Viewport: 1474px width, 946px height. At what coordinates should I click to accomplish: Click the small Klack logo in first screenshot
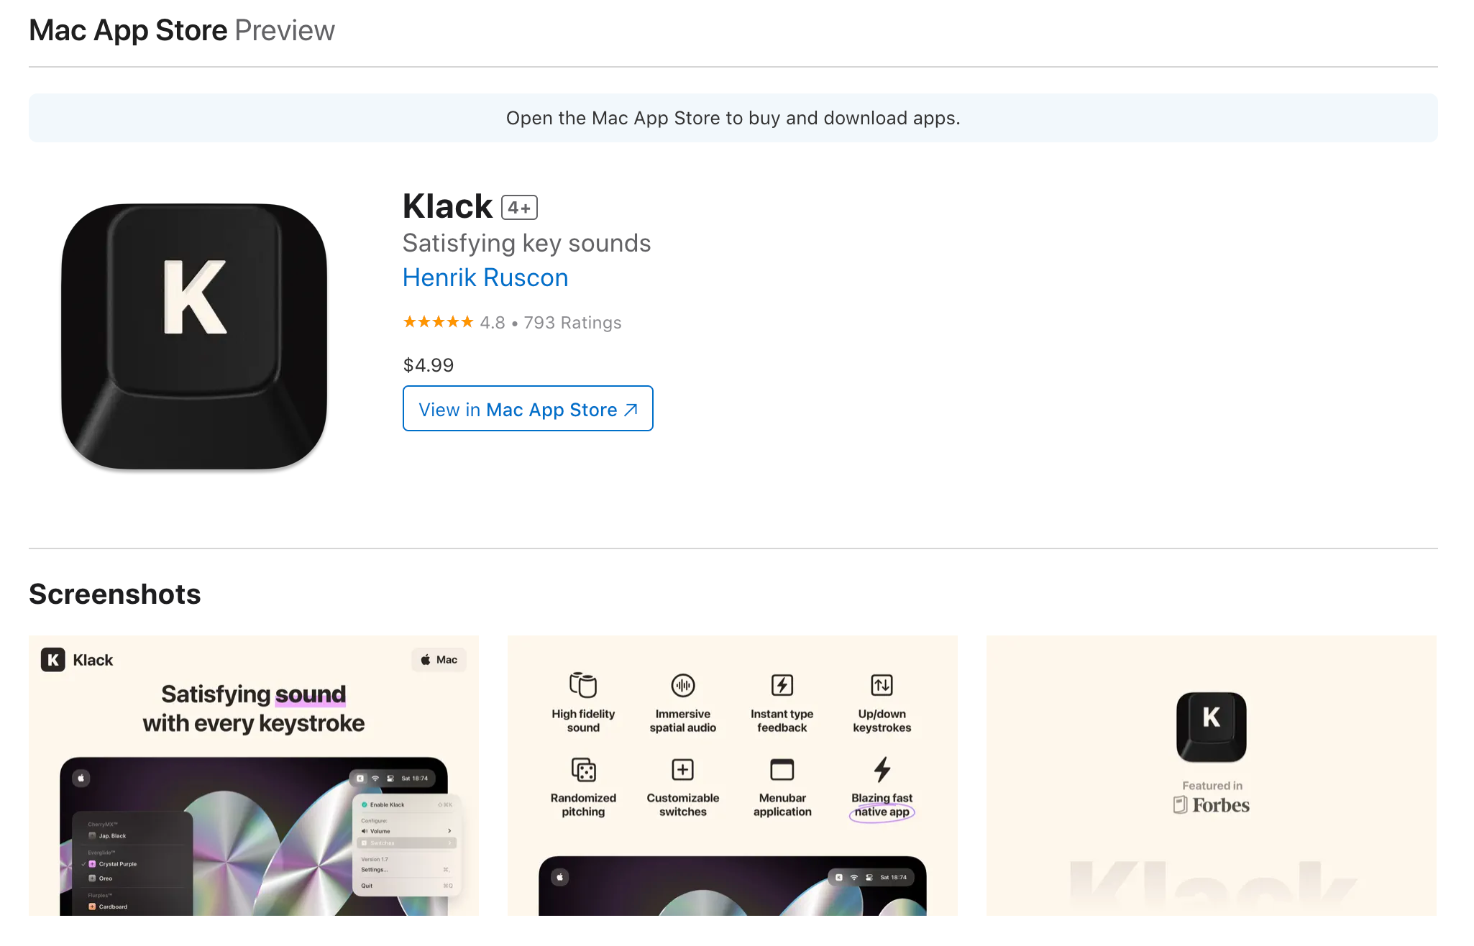(x=53, y=660)
